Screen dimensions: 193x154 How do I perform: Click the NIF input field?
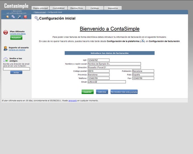pyautogui.click(x=98, y=60)
